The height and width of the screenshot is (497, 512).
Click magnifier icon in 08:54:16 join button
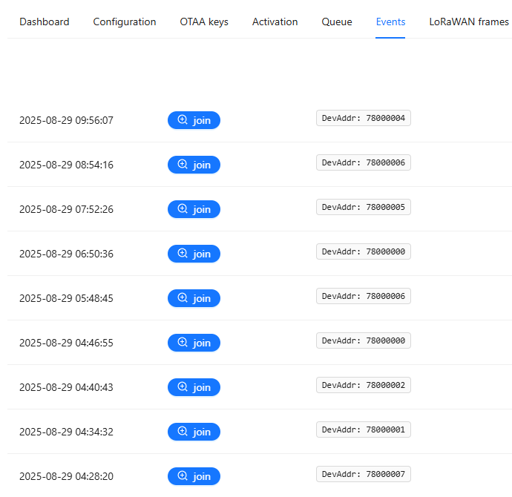pos(183,165)
